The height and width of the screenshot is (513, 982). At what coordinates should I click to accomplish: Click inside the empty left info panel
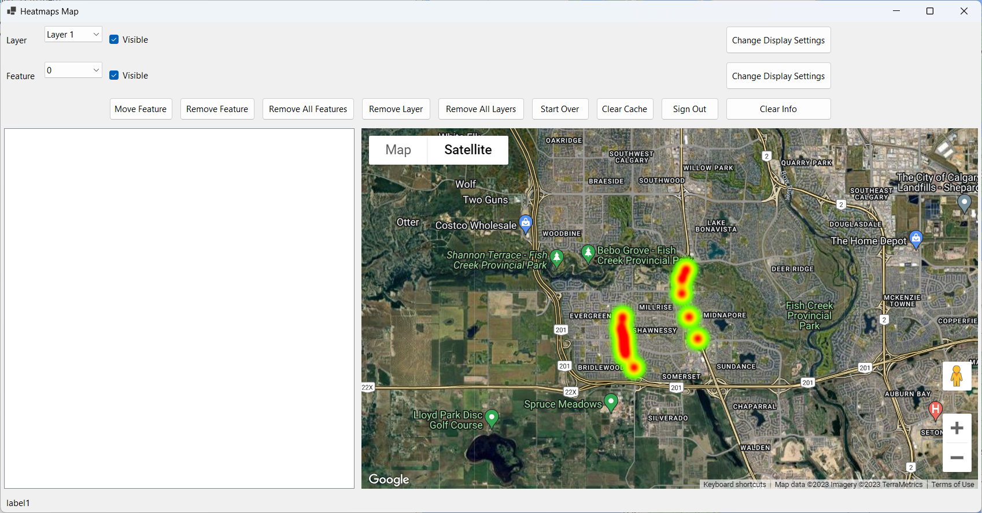[x=179, y=308]
